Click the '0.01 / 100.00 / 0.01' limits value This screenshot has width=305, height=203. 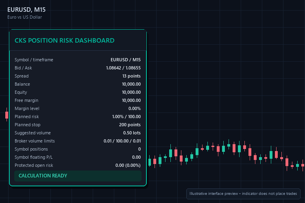pyautogui.click(x=122, y=141)
